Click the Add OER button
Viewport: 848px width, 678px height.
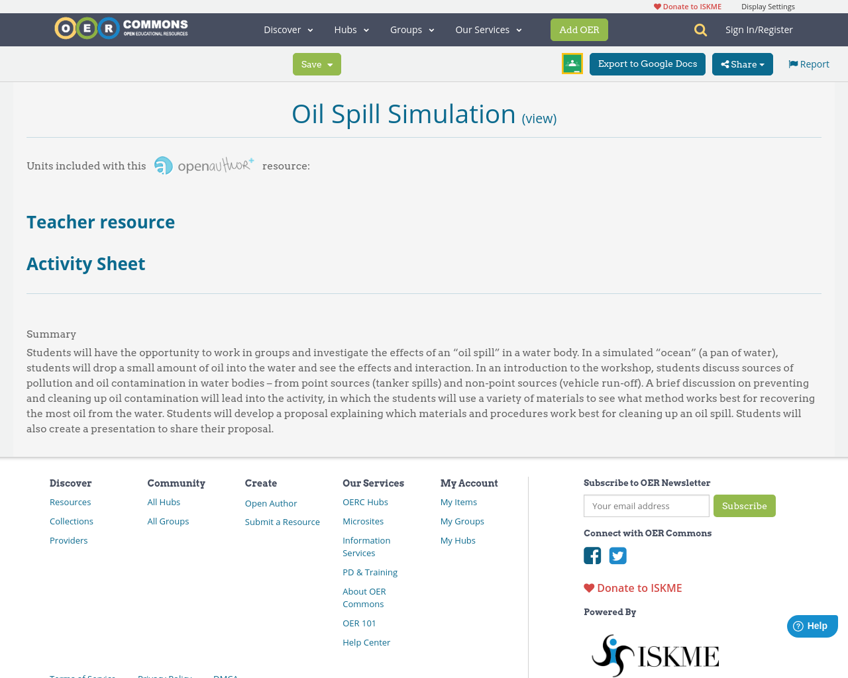coord(579,29)
